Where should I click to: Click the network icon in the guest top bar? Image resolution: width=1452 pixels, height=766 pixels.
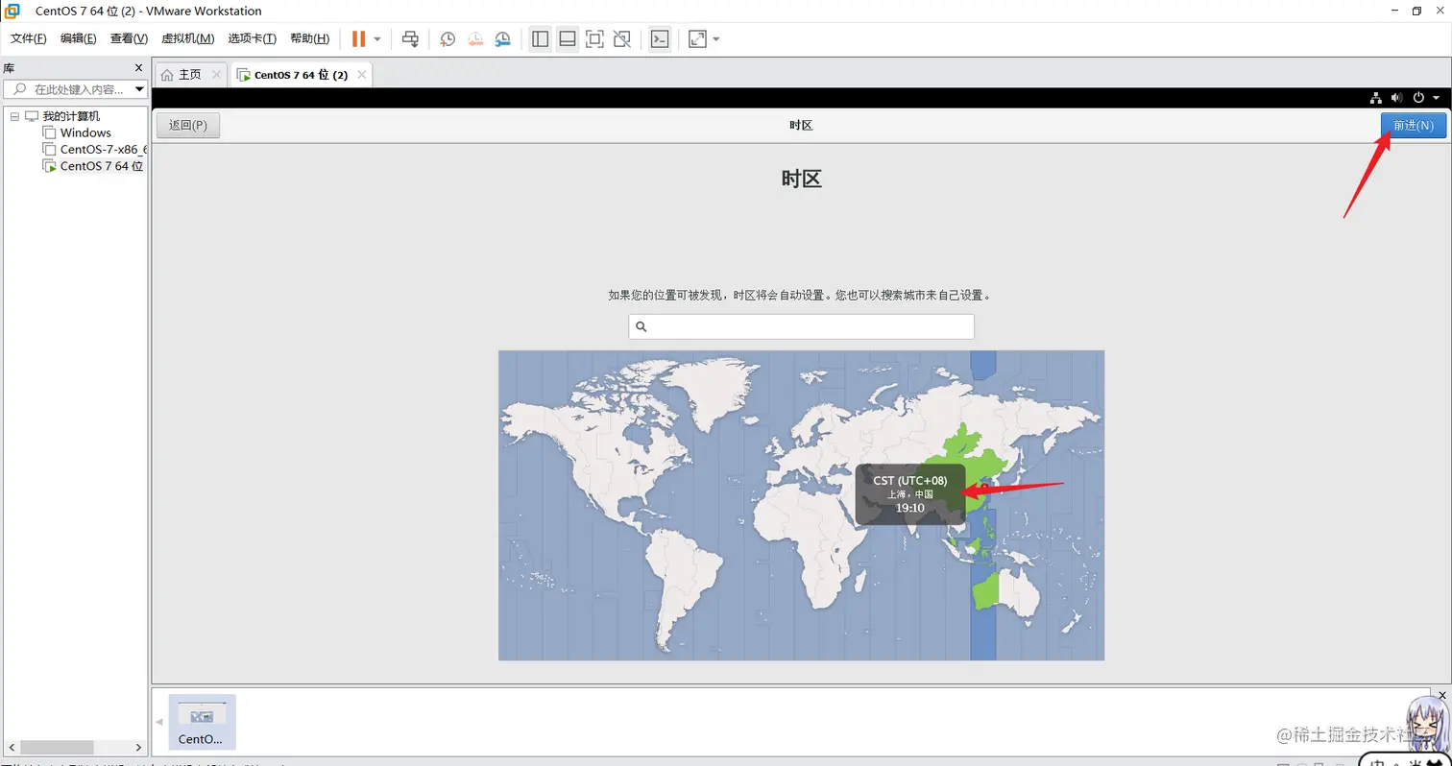coord(1375,98)
